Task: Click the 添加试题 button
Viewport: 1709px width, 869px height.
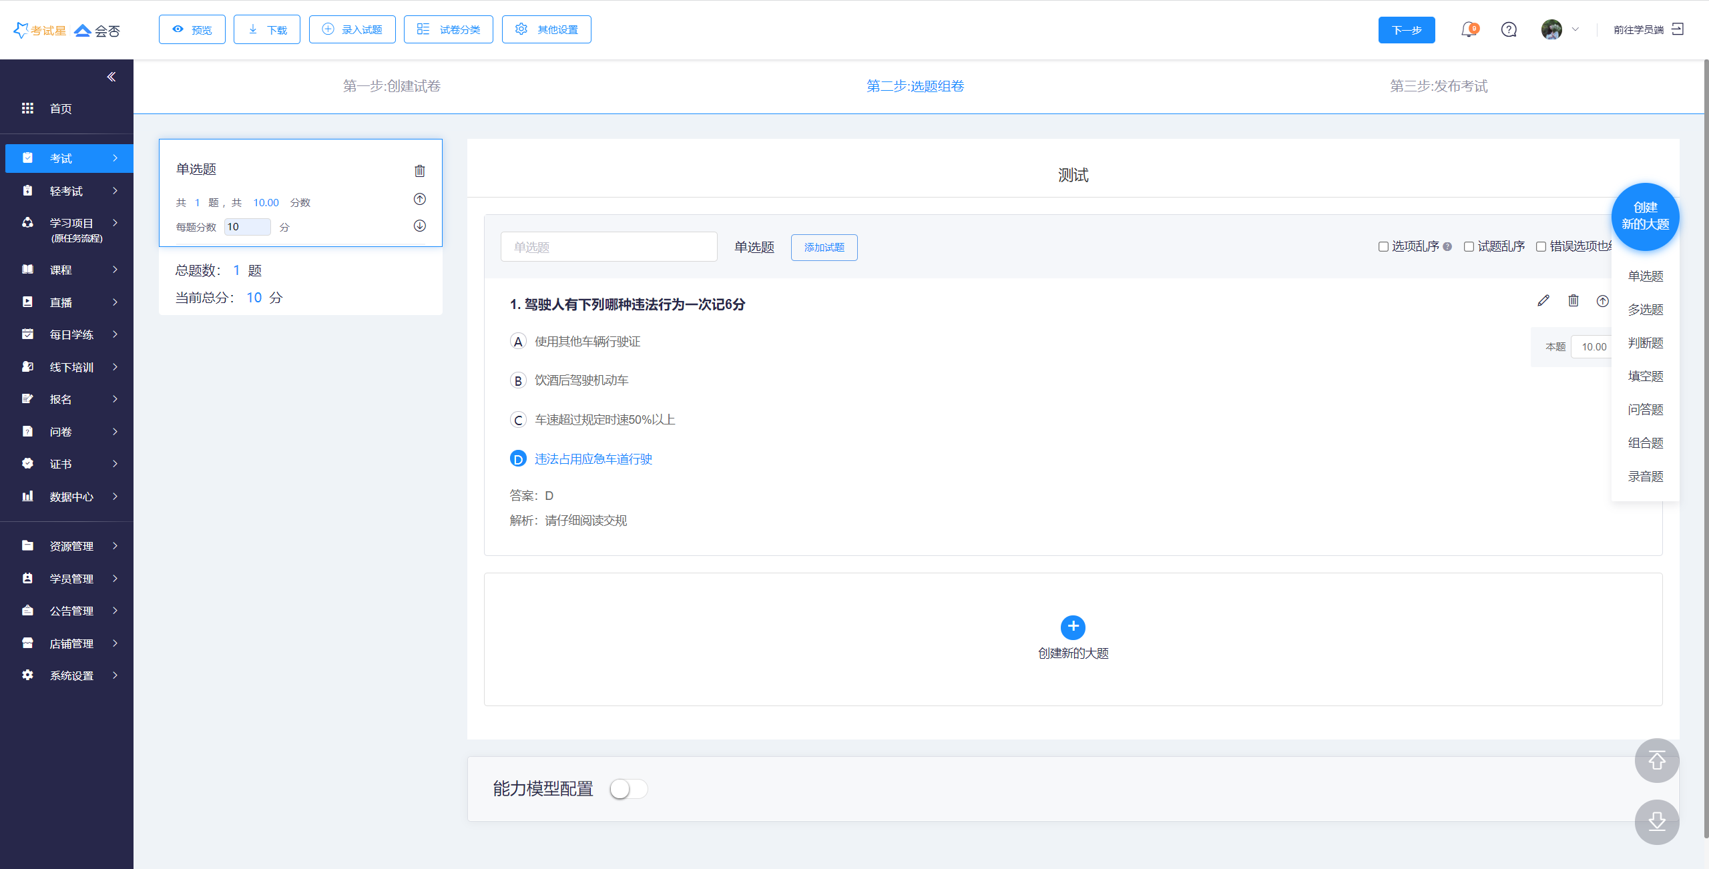Action: tap(824, 248)
